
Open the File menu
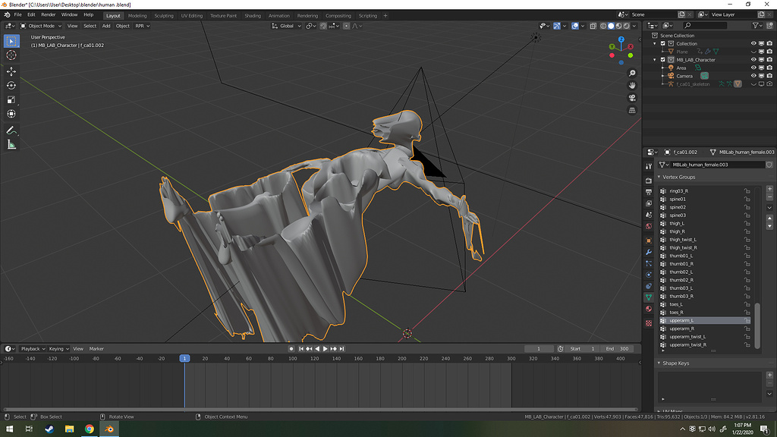[x=18, y=15]
